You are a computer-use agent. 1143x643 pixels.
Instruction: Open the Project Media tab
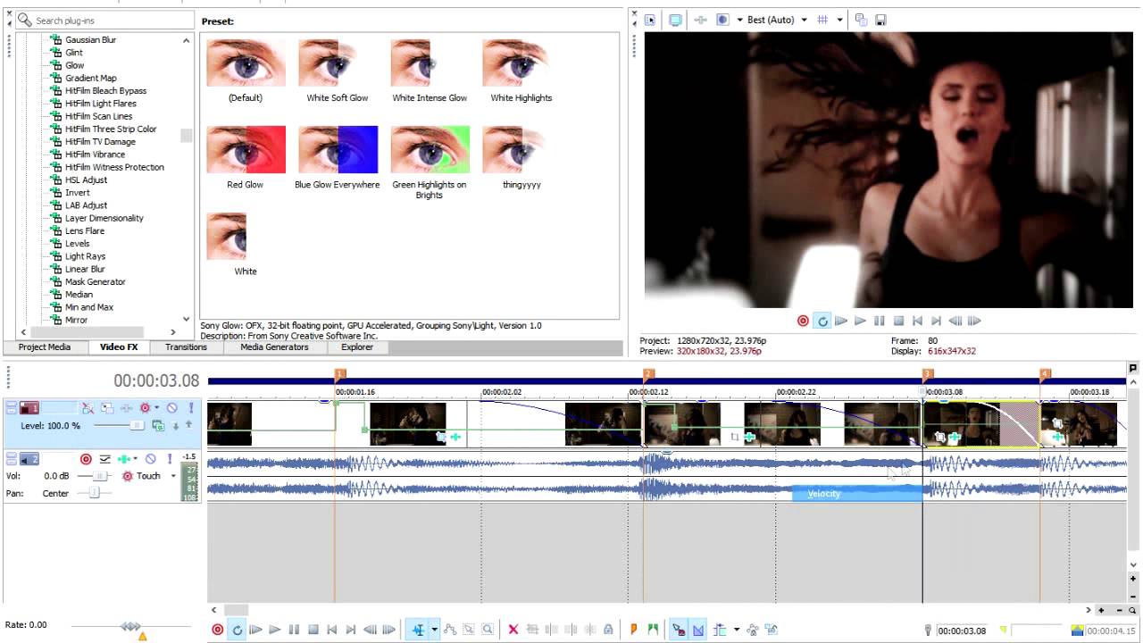point(45,347)
